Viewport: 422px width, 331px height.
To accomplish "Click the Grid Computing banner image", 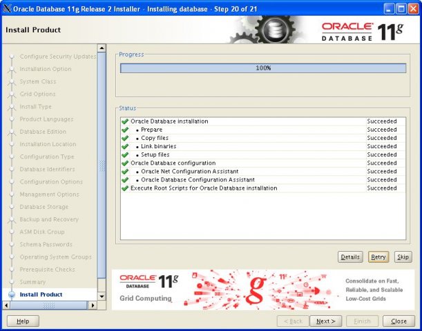I will coord(263,290).
